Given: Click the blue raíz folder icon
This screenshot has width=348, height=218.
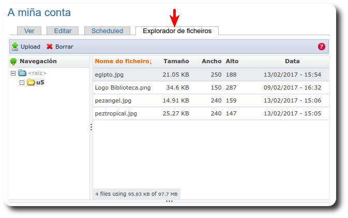Looking at the screenshot, I should (22, 73).
